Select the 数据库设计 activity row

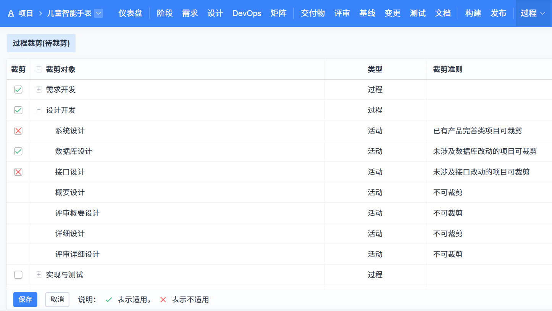pyautogui.click(x=279, y=151)
